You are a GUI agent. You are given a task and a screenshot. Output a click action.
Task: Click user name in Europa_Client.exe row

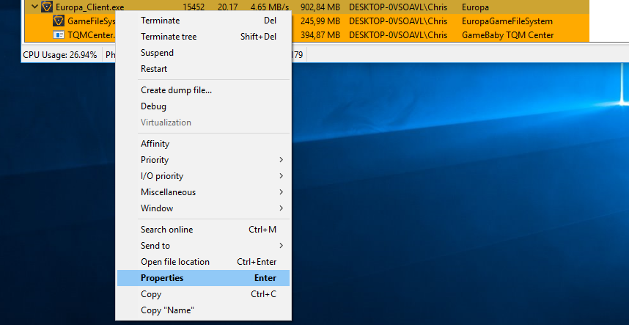pos(398,7)
